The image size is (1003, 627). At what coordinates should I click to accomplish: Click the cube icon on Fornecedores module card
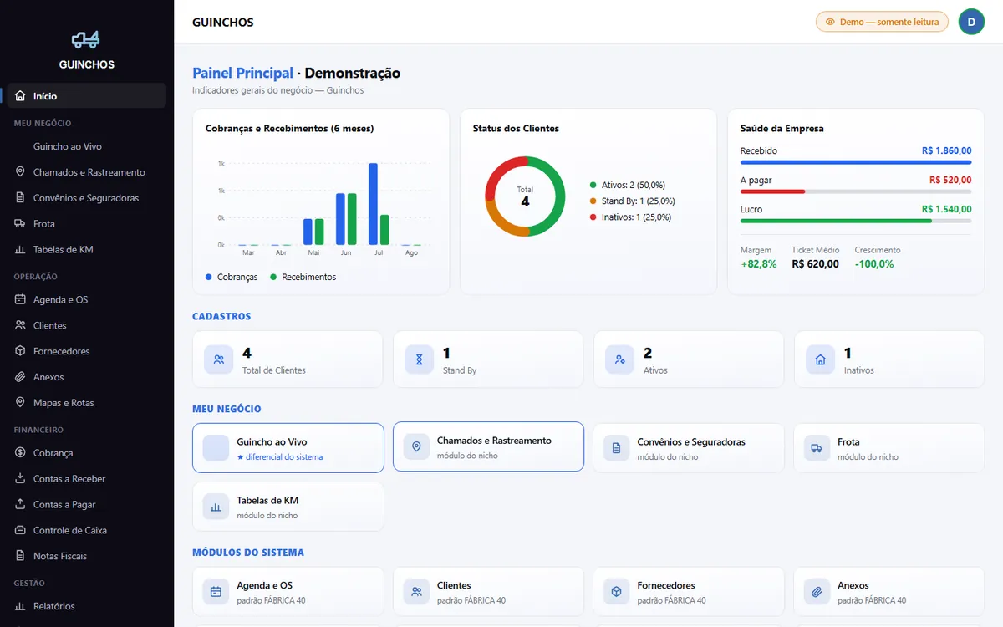click(x=616, y=592)
